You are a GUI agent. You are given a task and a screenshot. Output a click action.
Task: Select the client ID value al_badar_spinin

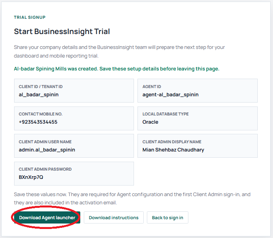[39, 95]
